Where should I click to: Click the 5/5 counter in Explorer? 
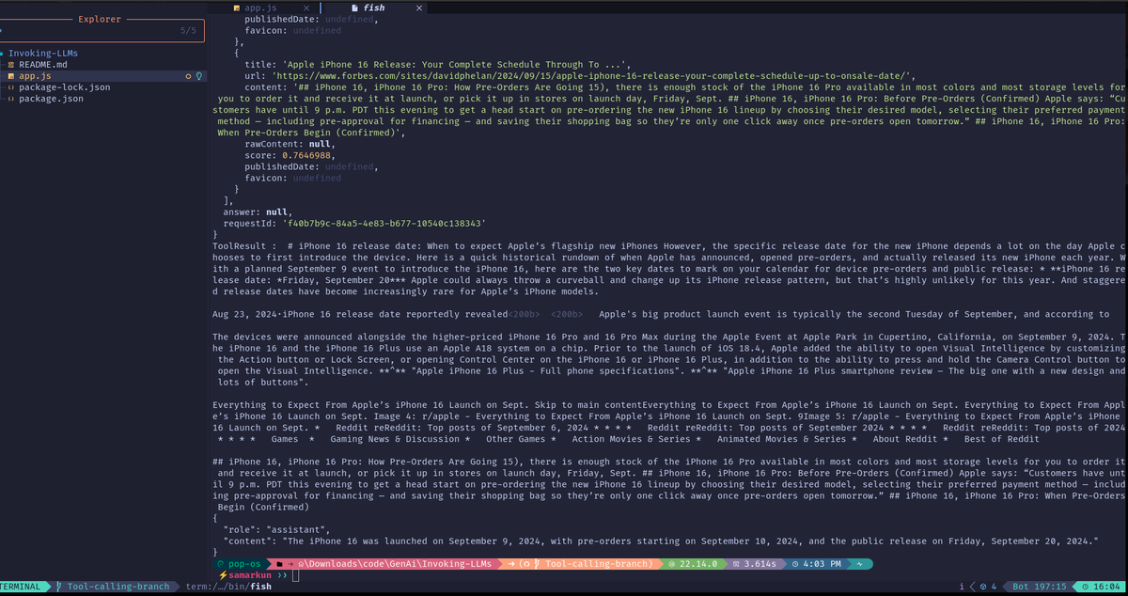[188, 31]
